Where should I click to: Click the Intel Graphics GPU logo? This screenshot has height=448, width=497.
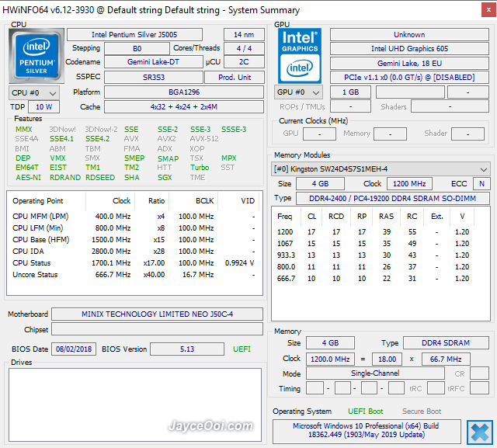coord(300,56)
